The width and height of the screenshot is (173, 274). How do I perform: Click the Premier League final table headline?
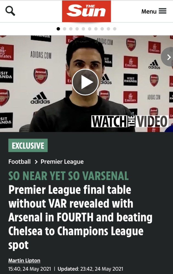tap(80, 217)
